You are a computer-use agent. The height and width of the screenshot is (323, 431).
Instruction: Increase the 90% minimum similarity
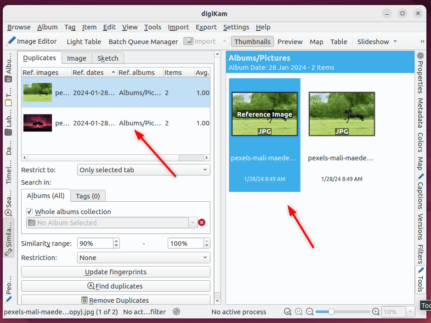point(116,241)
